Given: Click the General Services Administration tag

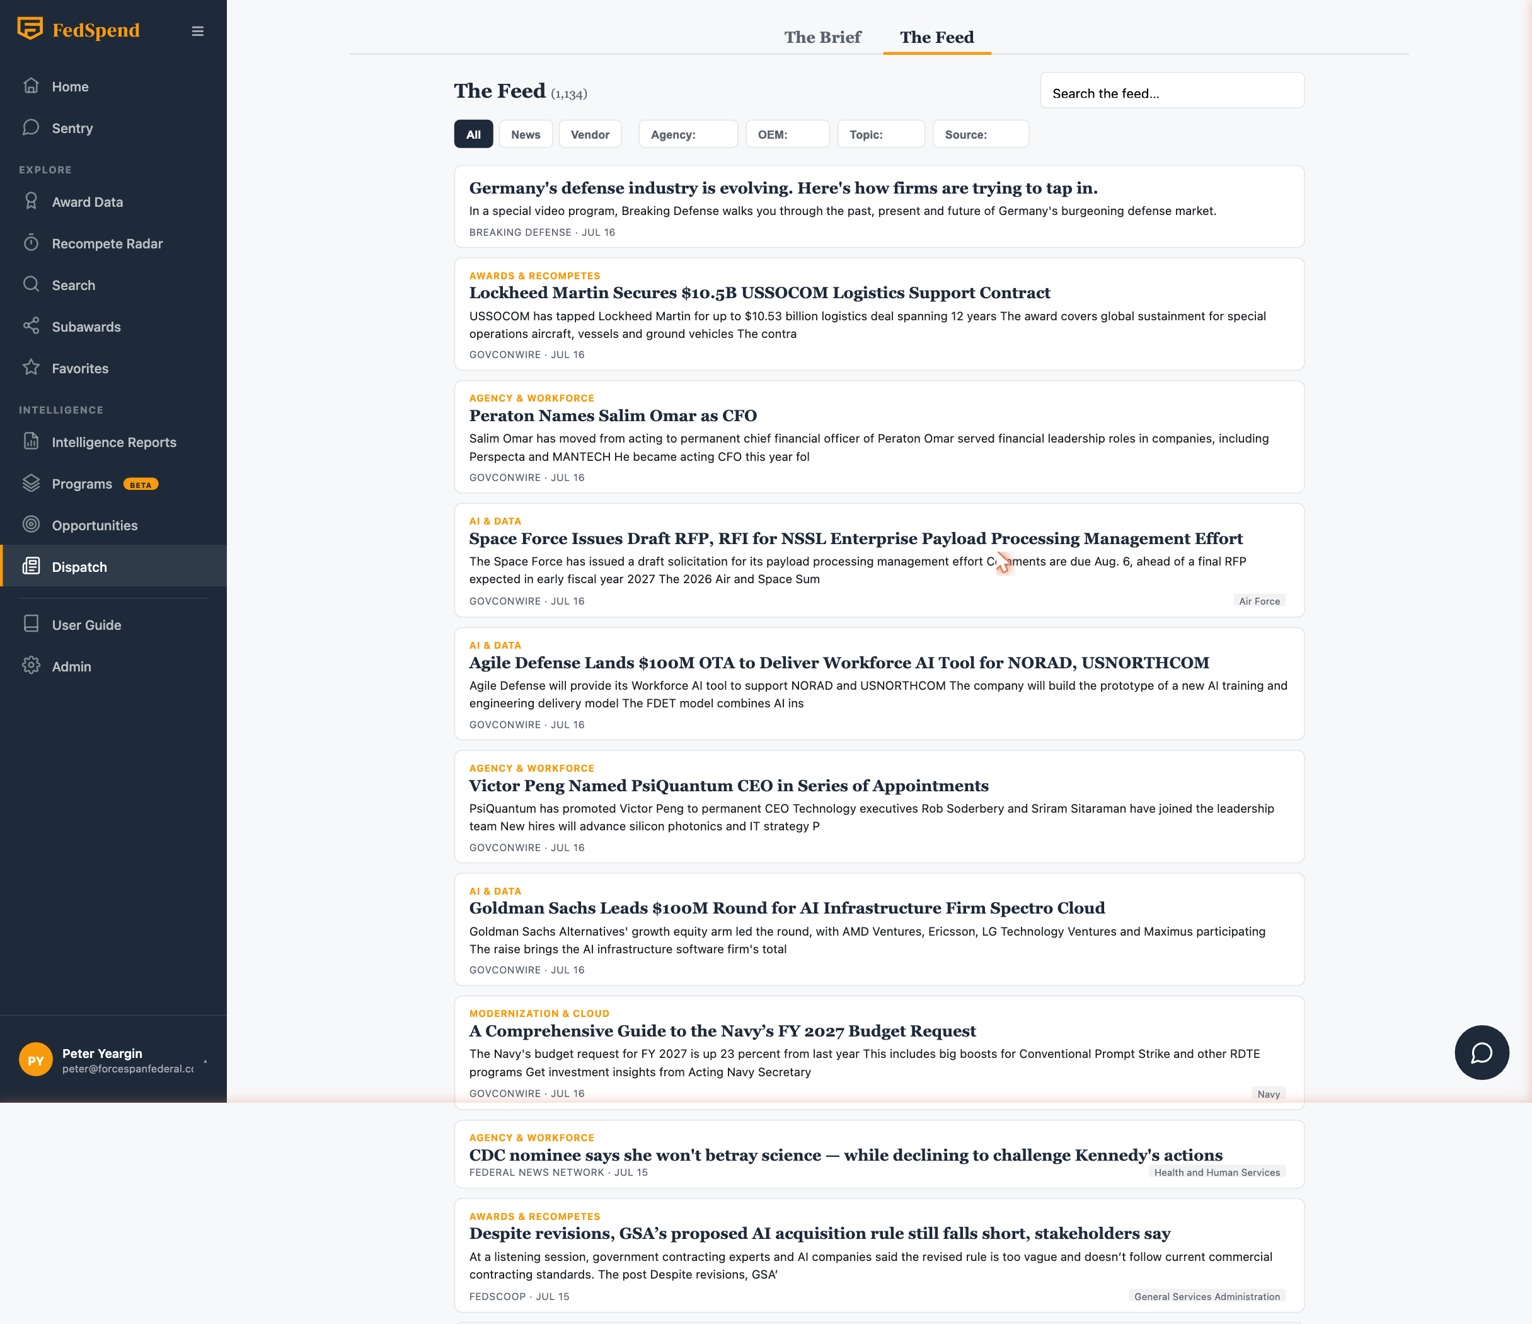Looking at the screenshot, I should pyautogui.click(x=1207, y=1297).
